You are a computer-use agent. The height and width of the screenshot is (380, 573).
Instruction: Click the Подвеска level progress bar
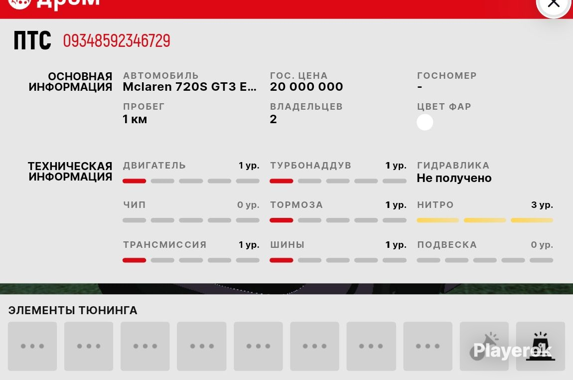[485, 260]
